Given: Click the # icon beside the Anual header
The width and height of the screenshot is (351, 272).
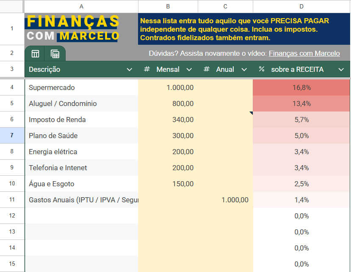Looking at the screenshot, I should click(x=206, y=69).
